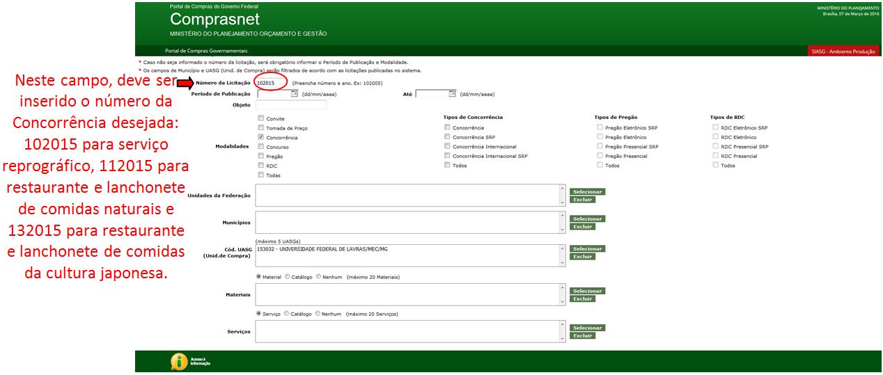Click the Número da Licitação input field
The height and width of the screenshot is (375, 883).
coord(272,83)
